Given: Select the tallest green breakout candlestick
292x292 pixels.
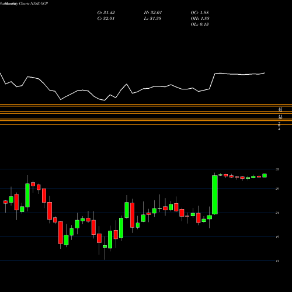Looking at the screenshot, I should point(215,194).
